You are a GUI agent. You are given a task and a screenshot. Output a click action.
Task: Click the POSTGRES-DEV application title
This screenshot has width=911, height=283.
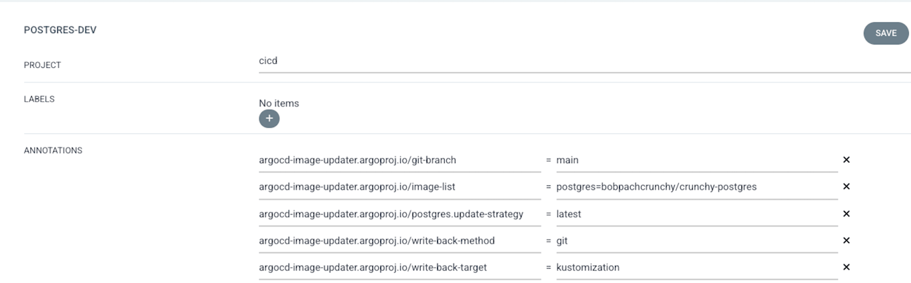pyautogui.click(x=60, y=30)
